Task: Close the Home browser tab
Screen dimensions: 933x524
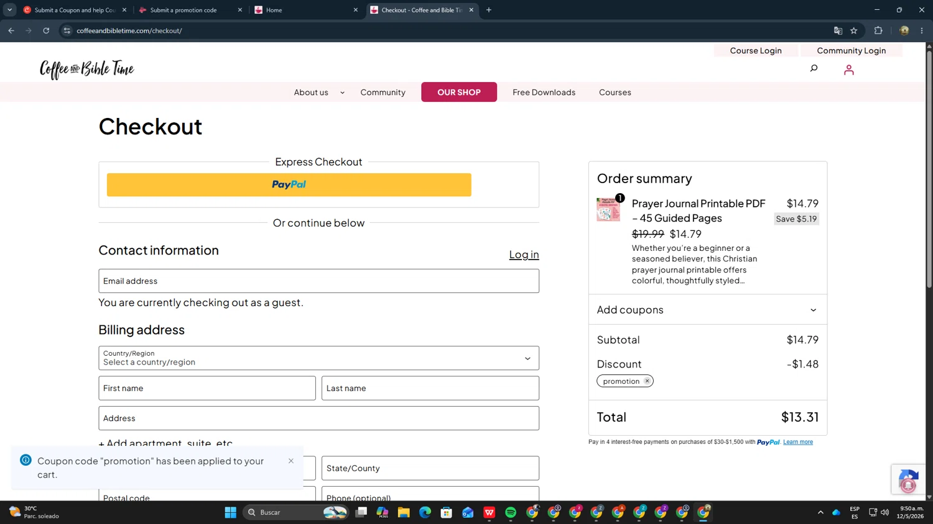Action: click(x=356, y=10)
